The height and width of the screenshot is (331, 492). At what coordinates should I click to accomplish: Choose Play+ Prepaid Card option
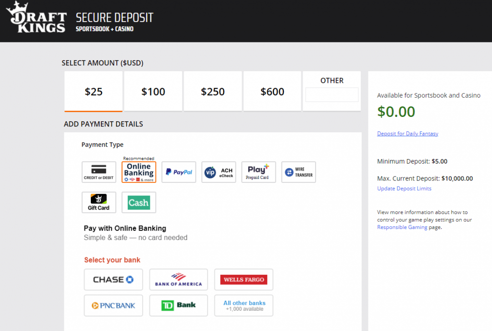tap(258, 172)
